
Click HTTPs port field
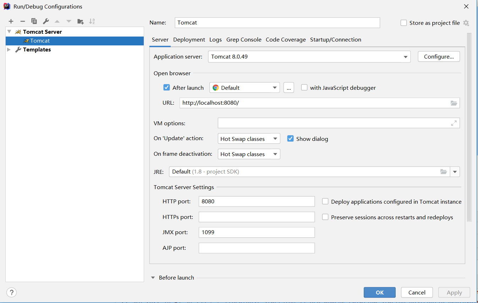pos(257,217)
